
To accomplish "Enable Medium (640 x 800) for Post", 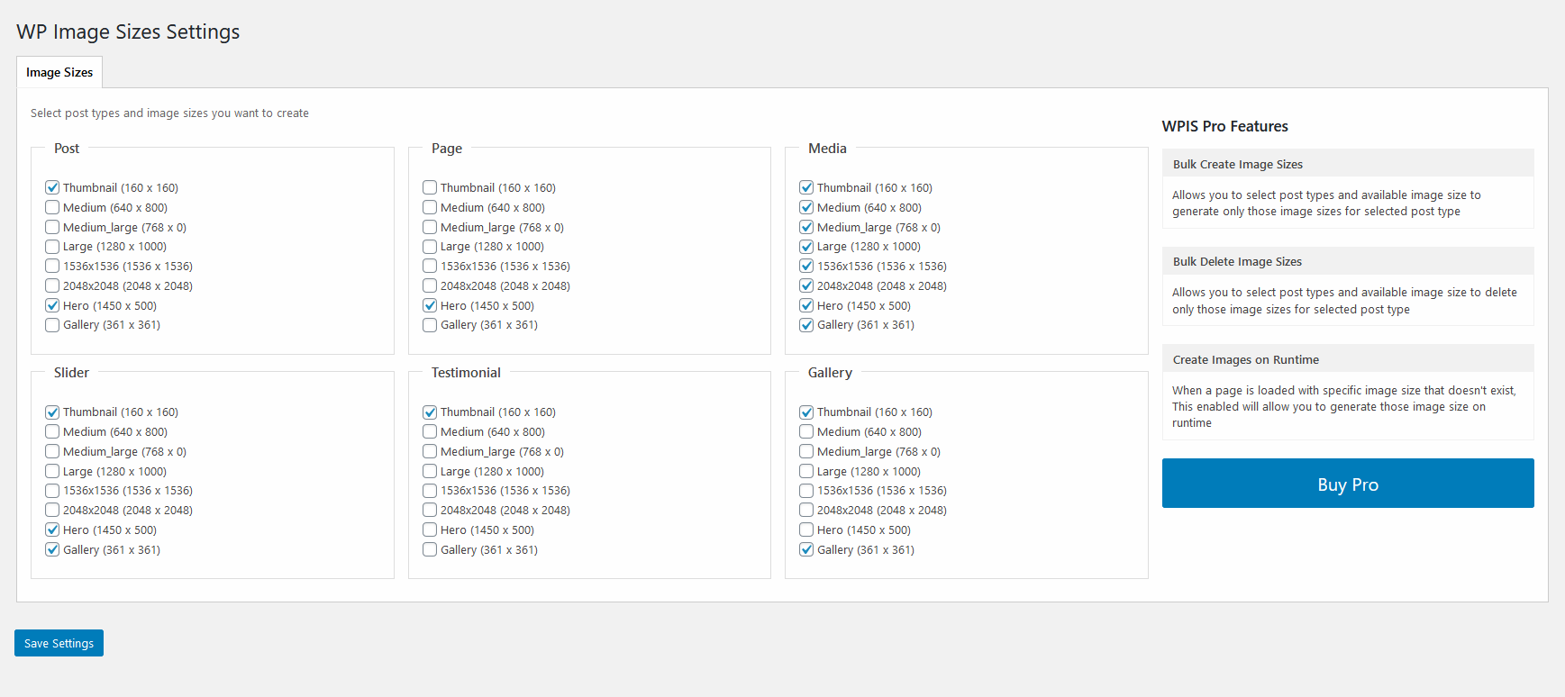I will 52,207.
